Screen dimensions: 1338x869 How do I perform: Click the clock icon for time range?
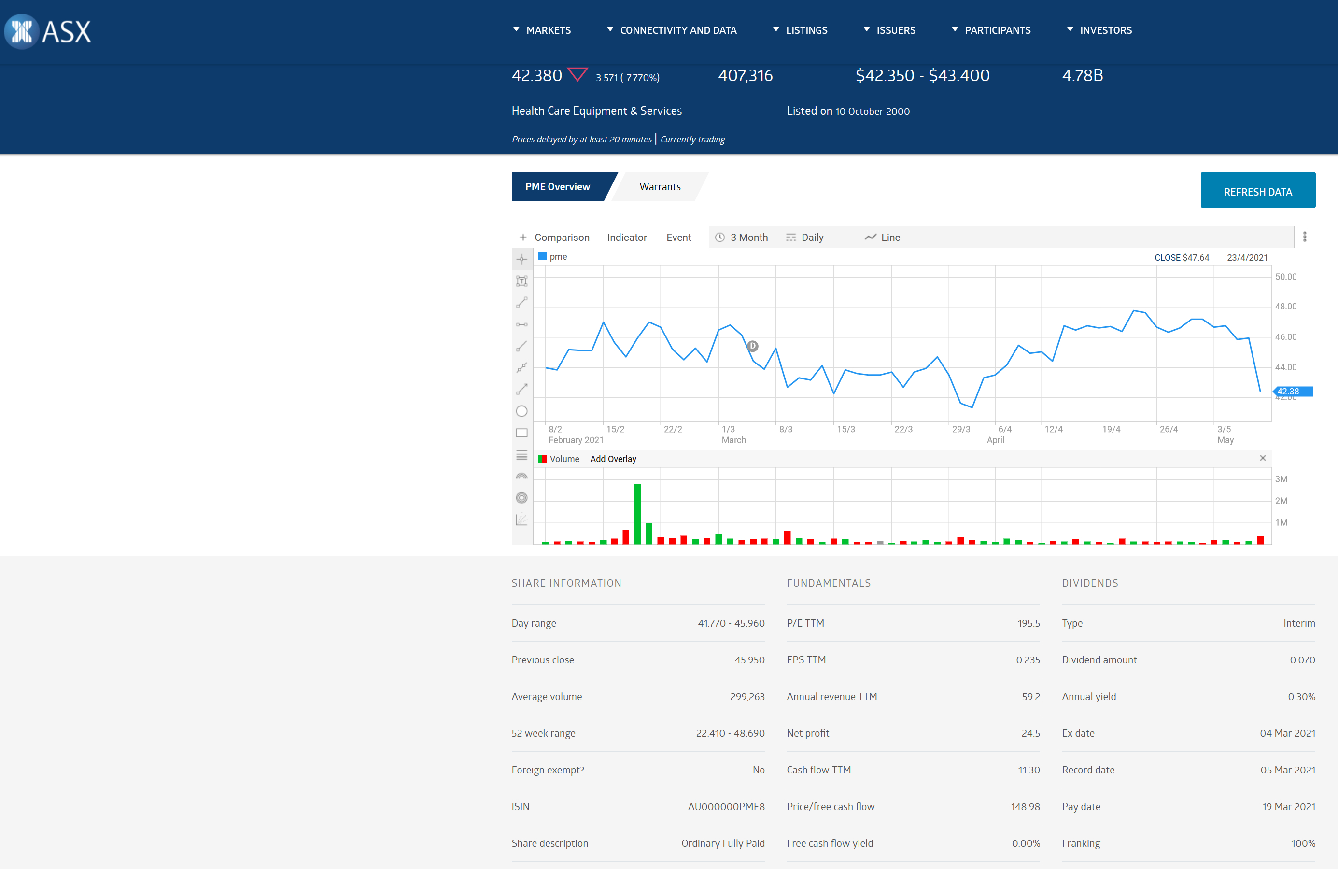coord(719,237)
